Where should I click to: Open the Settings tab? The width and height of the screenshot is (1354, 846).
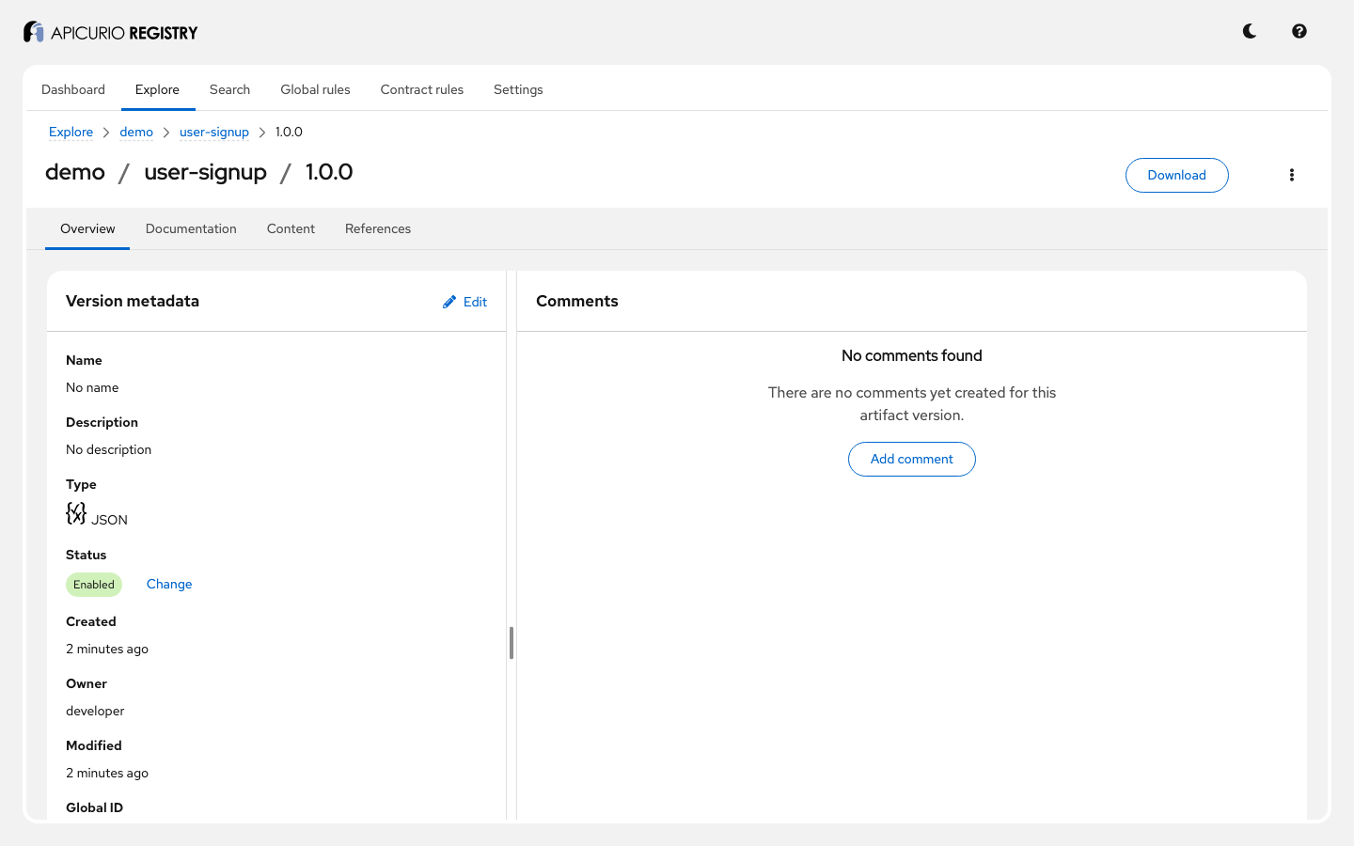[x=518, y=89]
